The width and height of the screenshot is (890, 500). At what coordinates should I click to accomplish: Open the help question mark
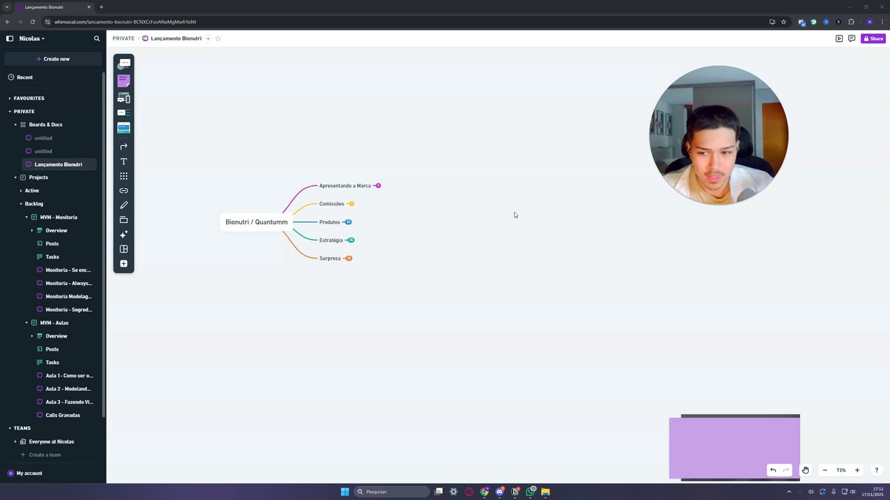[x=877, y=470]
